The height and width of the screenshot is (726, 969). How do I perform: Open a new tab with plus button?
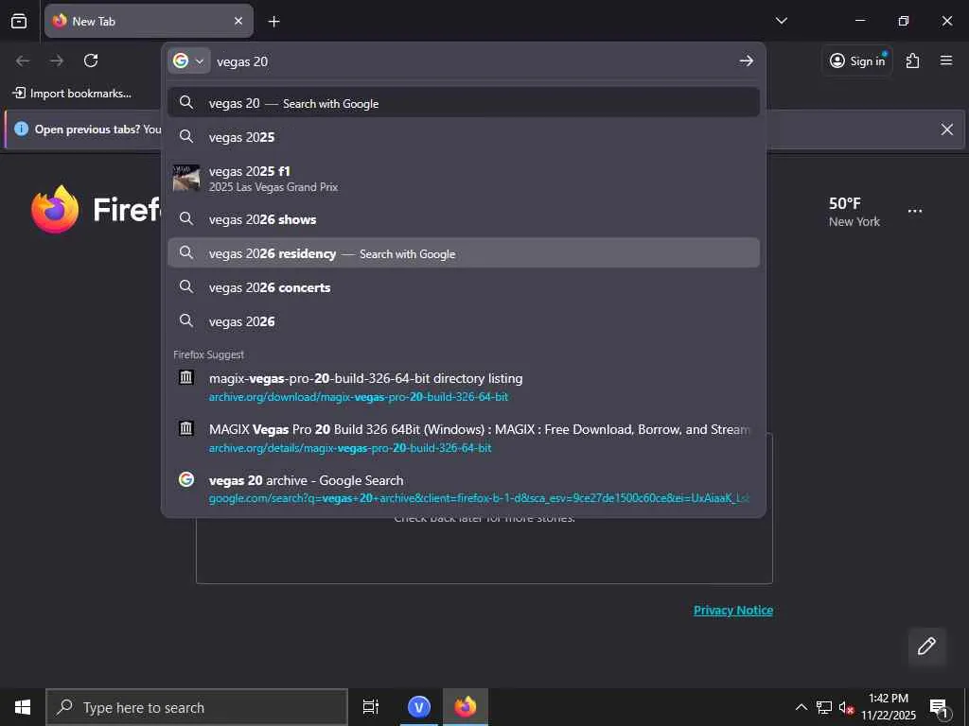point(273,22)
